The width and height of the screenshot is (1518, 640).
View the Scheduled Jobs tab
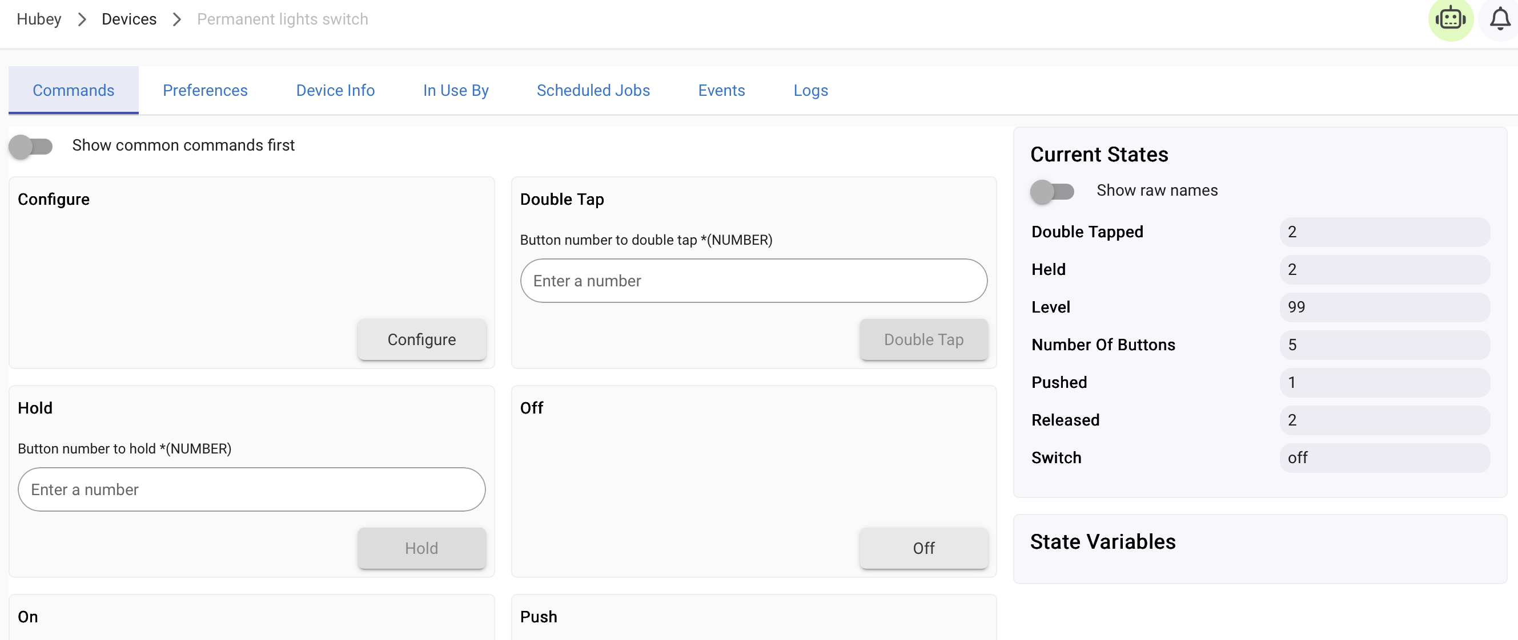(593, 90)
